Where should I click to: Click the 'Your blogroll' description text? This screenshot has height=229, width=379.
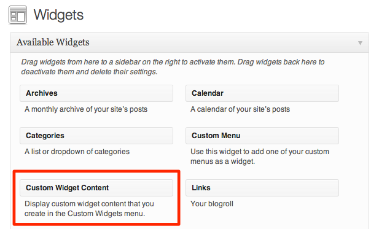coord(212,204)
